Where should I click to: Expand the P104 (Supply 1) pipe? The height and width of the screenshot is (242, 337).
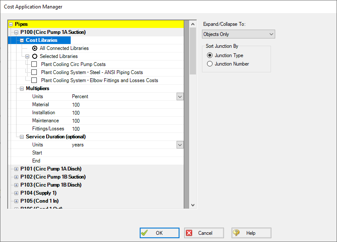(x=17, y=193)
